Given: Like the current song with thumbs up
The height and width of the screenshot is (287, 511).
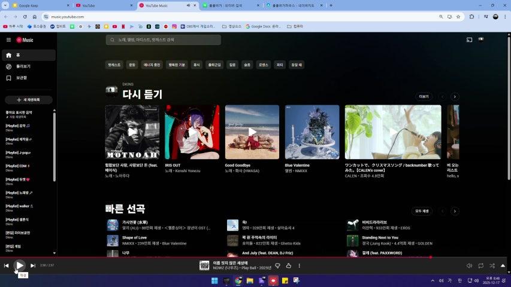Looking at the screenshot, I should pyautogui.click(x=288, y=265).
